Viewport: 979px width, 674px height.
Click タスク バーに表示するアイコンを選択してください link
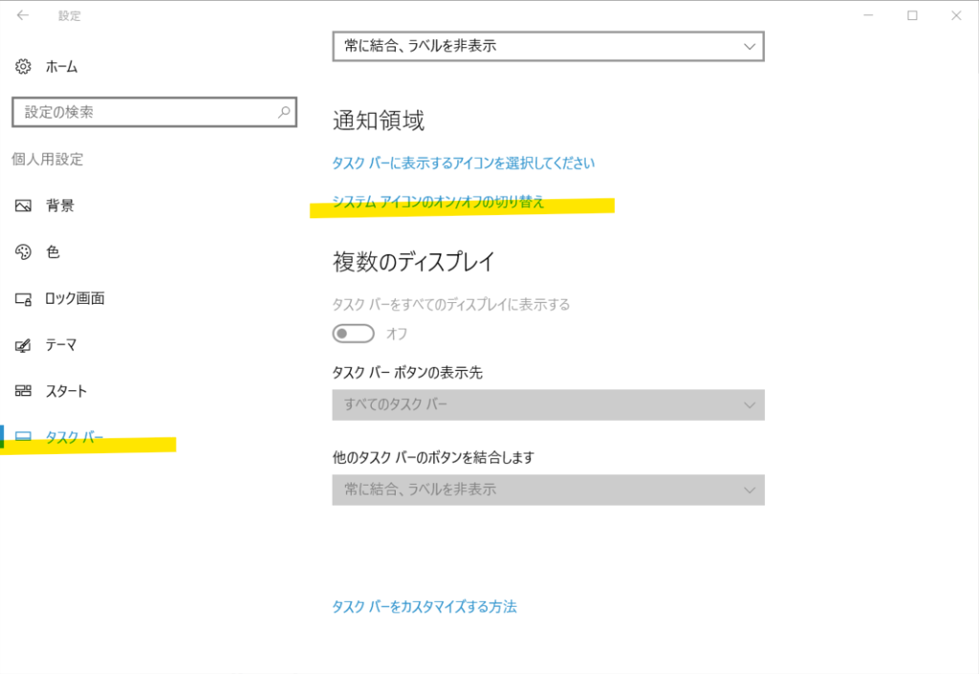tap(463, 163)
